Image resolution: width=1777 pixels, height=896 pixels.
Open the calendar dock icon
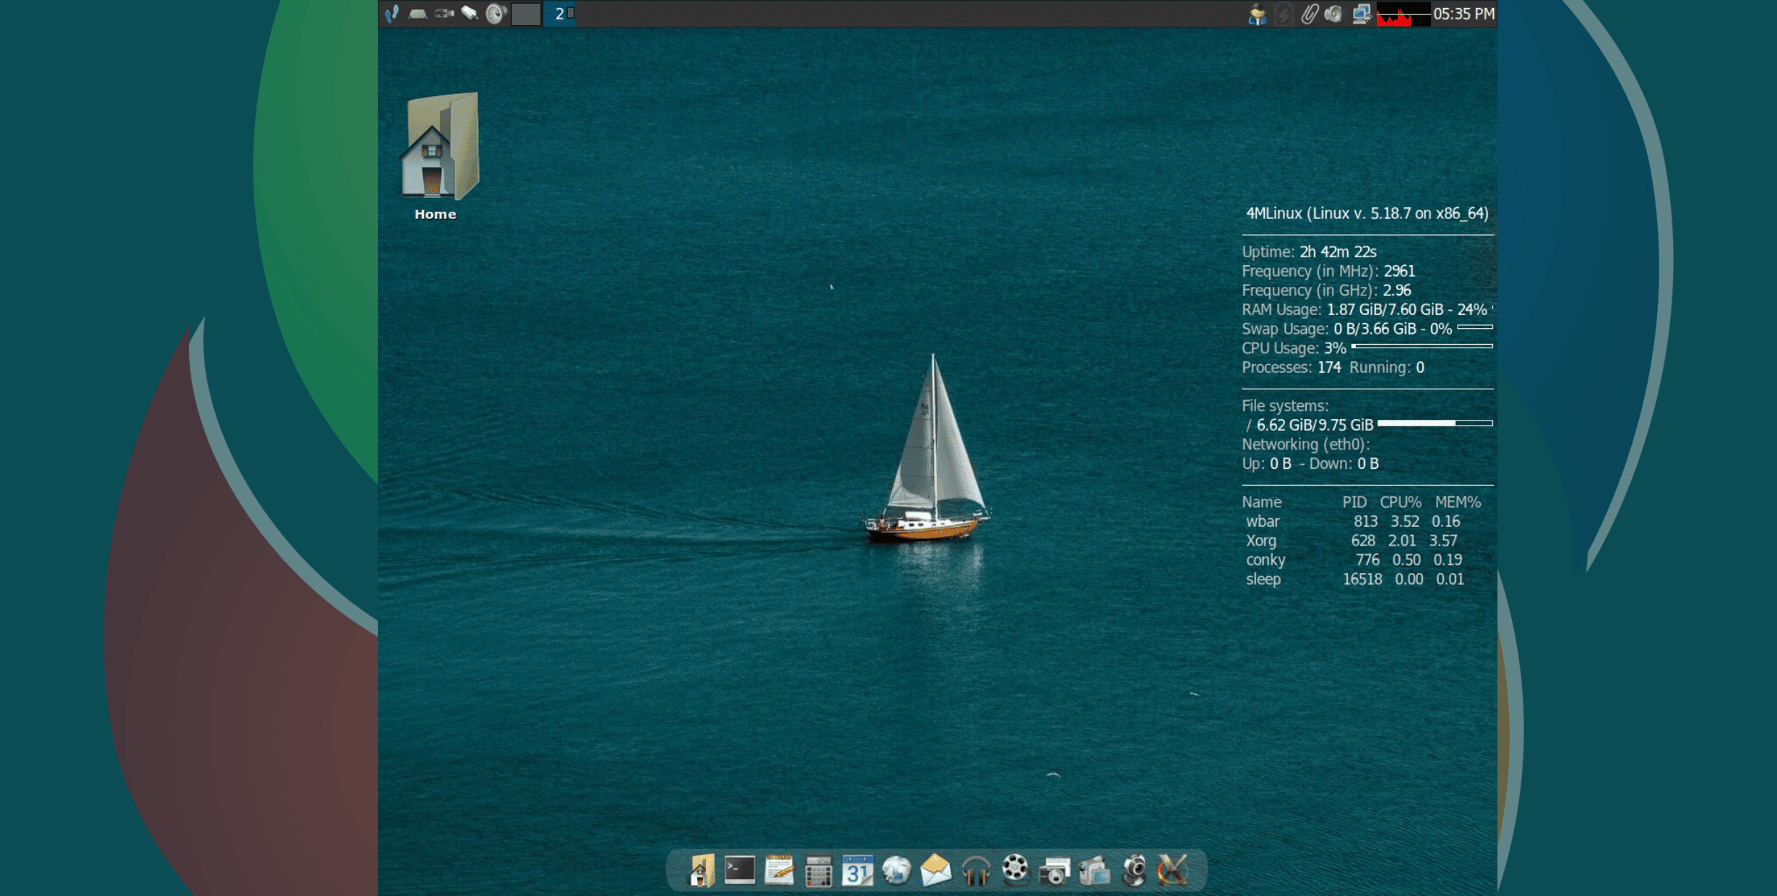(857, 871)
